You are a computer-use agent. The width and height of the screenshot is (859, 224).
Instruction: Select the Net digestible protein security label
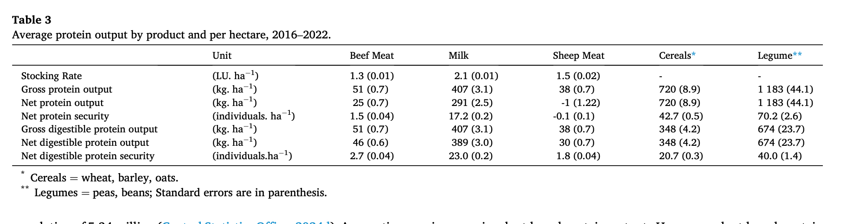pyautogui.click(x=88, y=156)
